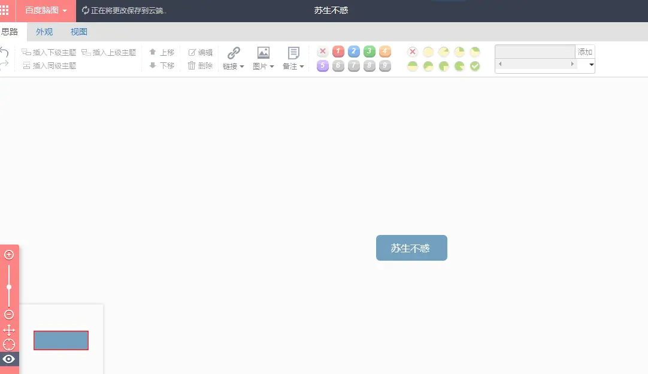This screenshot has width=648, height=374.
Task: Click 插入上级主题 button
Action: [108, 52]
